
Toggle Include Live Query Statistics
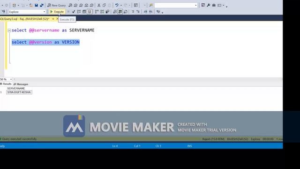[x=102, y=12]
